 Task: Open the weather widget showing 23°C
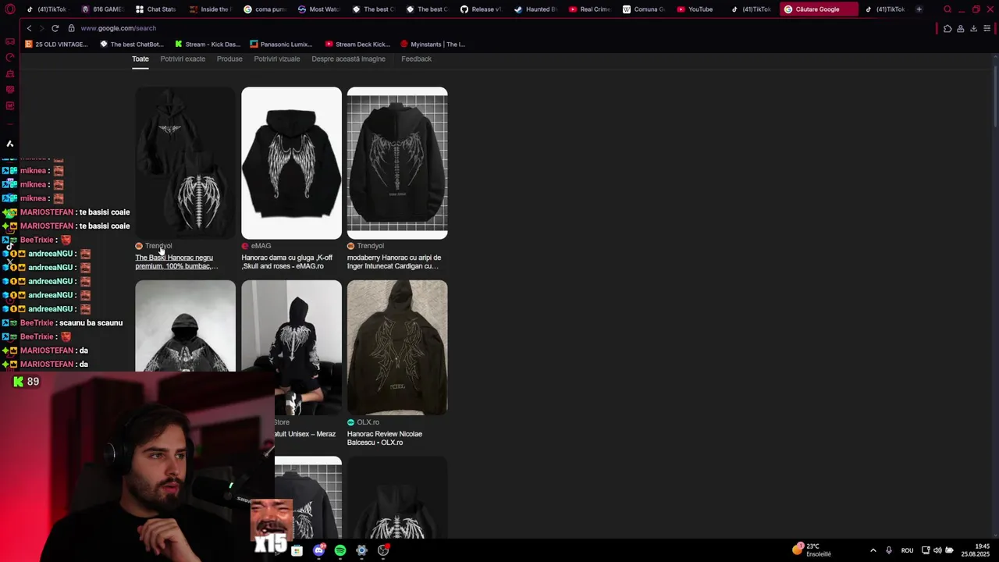[x=812, y=550]
